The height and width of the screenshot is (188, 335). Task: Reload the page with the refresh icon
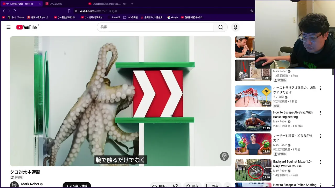coord(14,11)
